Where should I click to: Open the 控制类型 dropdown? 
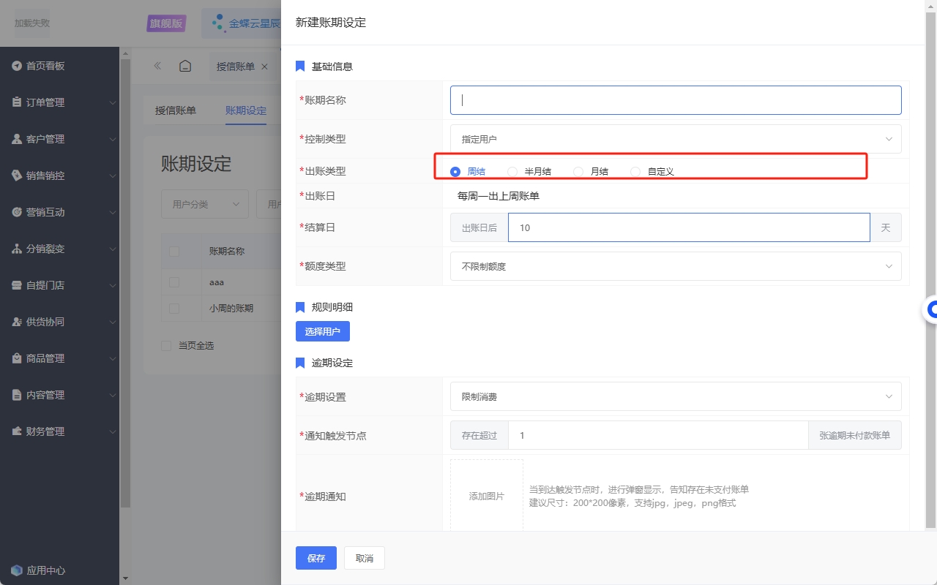click(676, 139)
